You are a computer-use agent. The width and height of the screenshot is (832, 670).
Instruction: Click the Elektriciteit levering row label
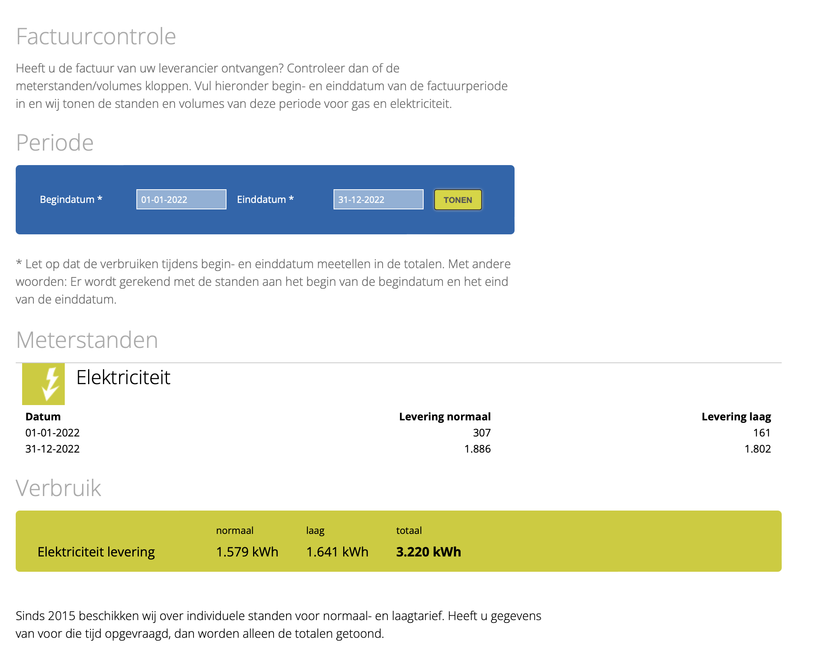pos(96,552)
